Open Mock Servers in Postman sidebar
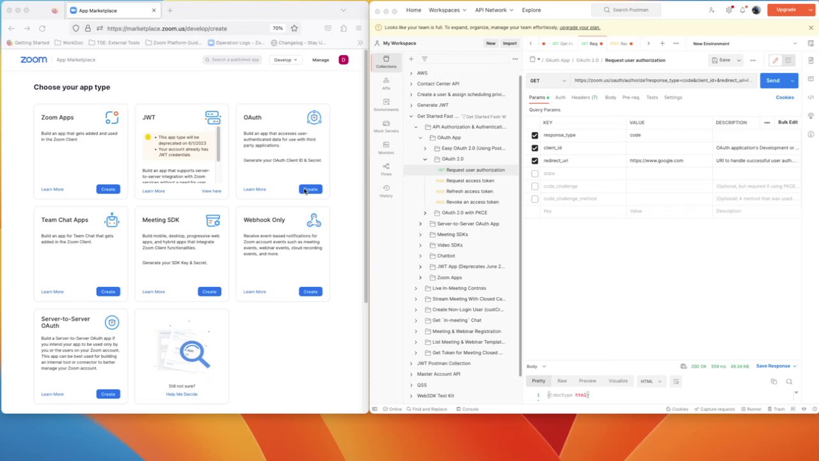 click(x=386, y=126)
